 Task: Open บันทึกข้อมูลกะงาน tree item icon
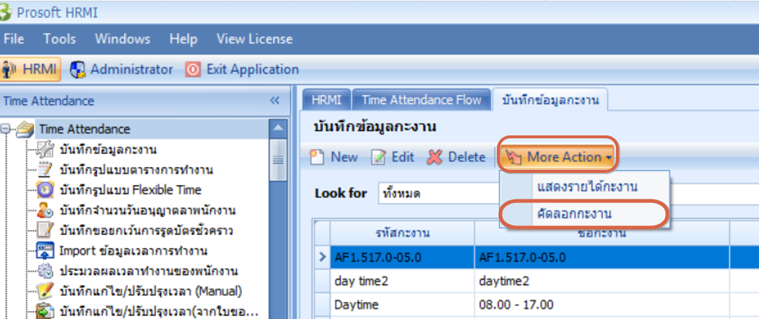pos(45,150)
